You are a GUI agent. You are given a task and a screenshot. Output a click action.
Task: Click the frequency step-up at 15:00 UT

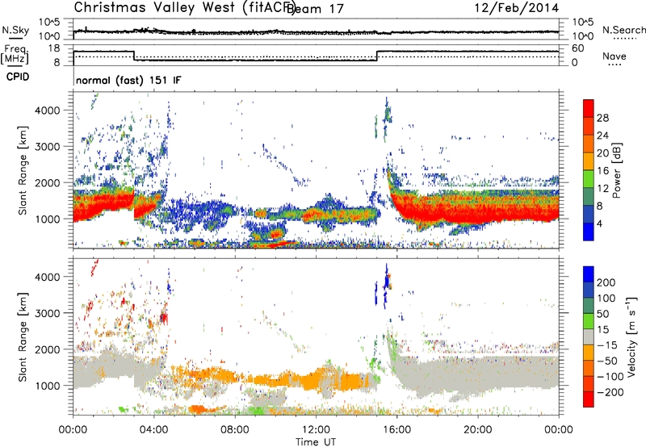pos(377,56)
